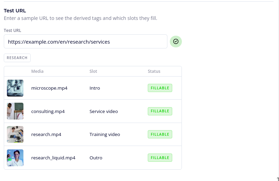Select the research_liquid.mp4 file name

tap(53, 158)
